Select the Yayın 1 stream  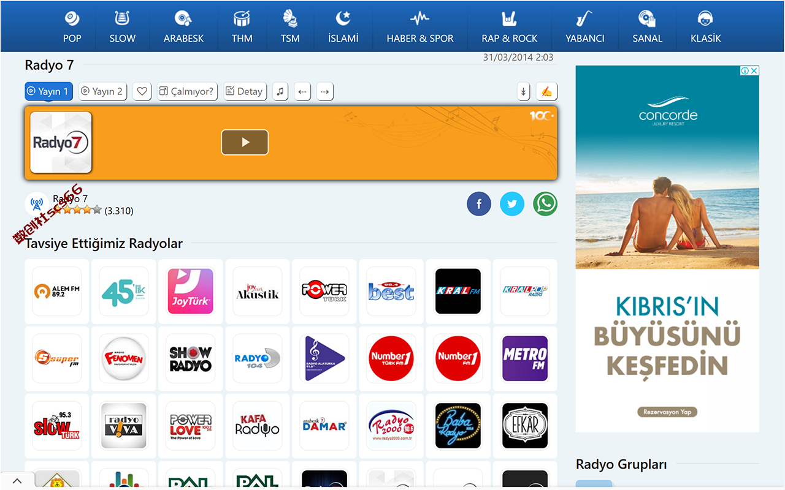tap(49, 91)
